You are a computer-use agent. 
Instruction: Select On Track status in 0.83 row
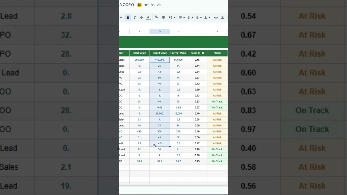(x=217, y=102)
